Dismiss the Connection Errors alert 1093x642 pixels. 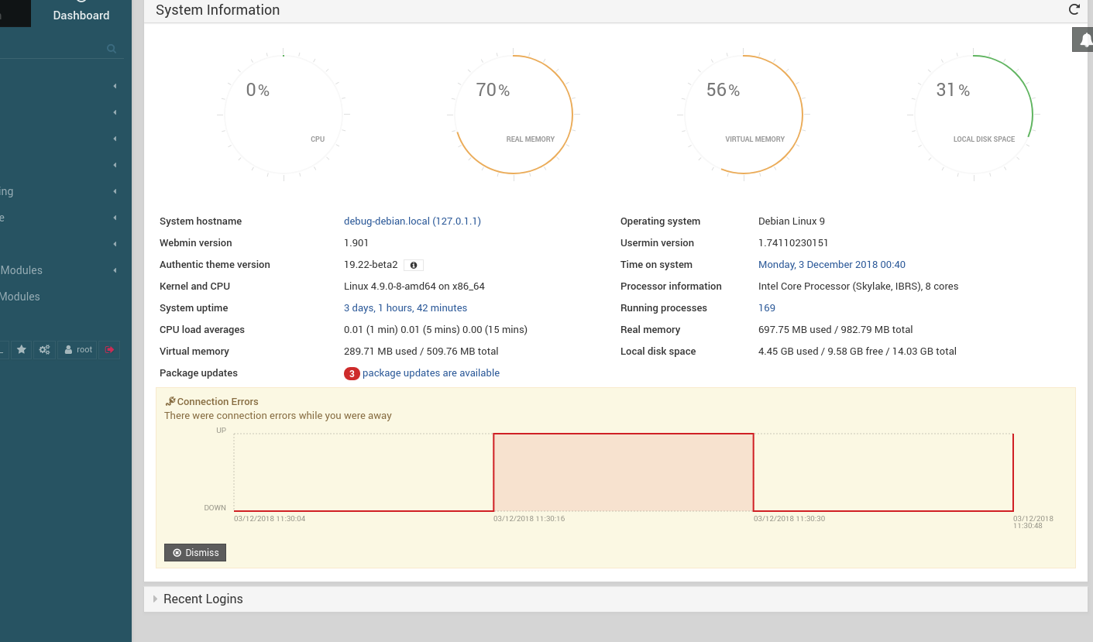(195, 552)
